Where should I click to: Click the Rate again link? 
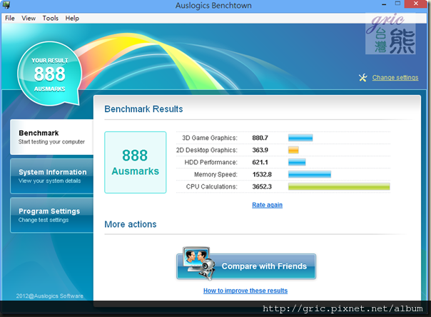pos(267,205)
